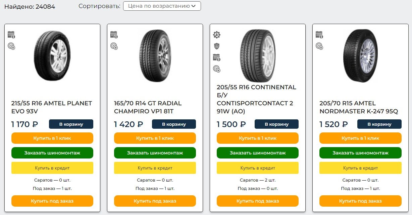
Task: Click the Amtel Planet EVO tire image
Action: tap(52, 55)
